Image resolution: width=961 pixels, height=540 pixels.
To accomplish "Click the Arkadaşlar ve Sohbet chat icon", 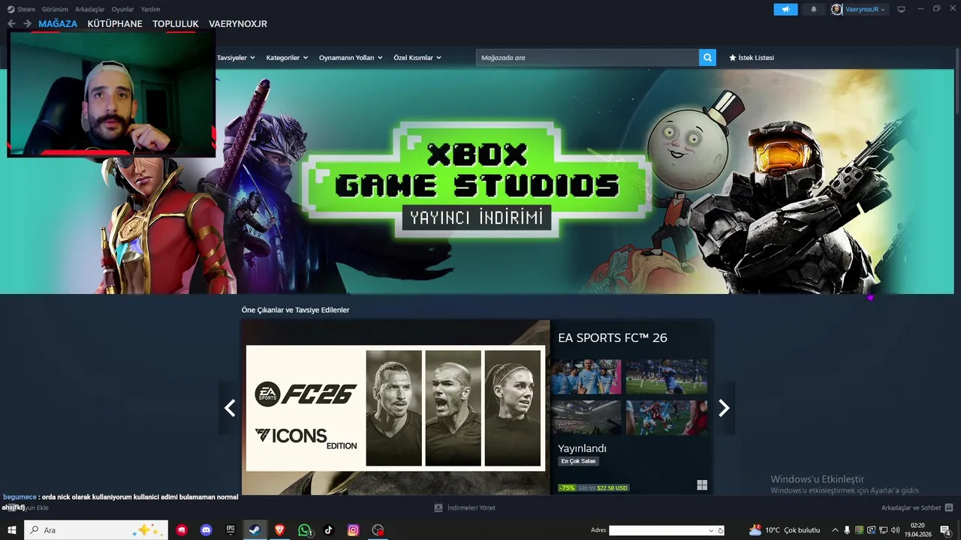I will [949, 508].
